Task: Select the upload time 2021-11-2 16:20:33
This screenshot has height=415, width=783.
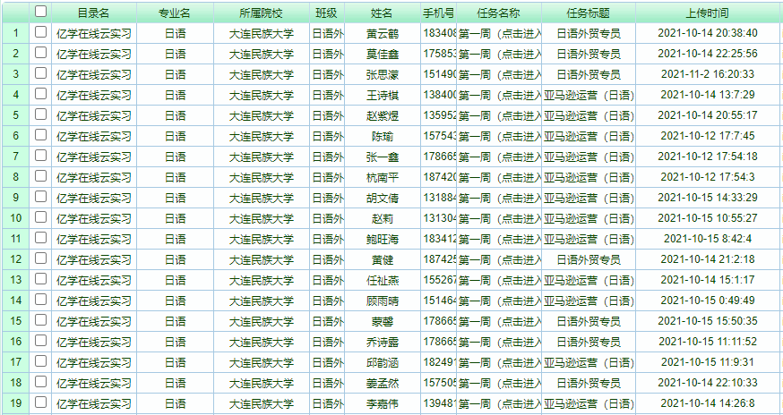Action: 707,74
